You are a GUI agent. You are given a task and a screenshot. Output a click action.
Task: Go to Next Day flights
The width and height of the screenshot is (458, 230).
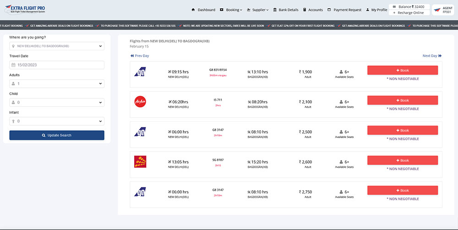tap(432, 56)
